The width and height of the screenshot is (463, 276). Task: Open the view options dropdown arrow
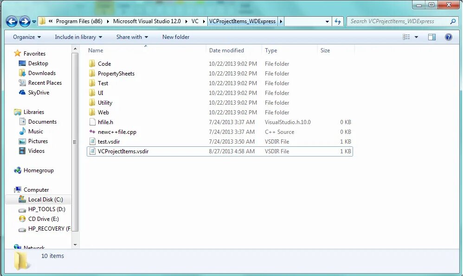[x=416, y=37]
